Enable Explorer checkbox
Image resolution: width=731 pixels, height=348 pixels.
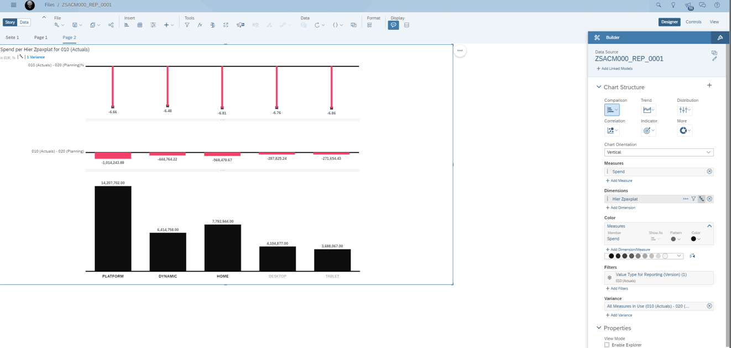[x=607, y=345]
